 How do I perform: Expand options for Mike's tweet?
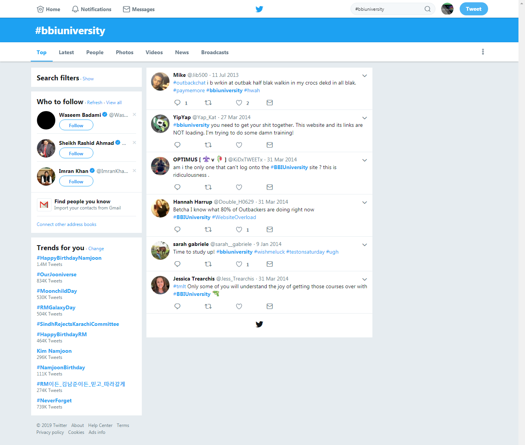pos(365,76)
